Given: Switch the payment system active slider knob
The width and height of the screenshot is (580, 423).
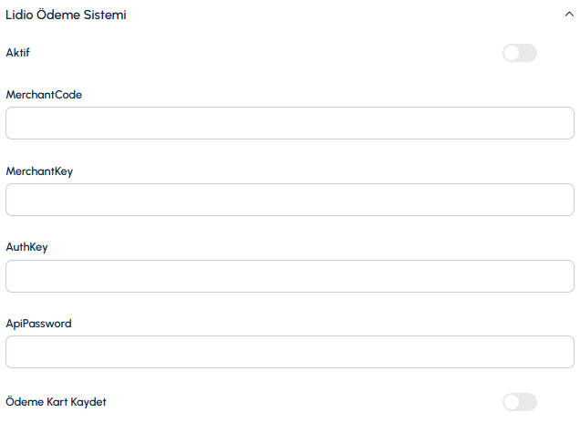Looking at the screenshot, I should point(512,53).
